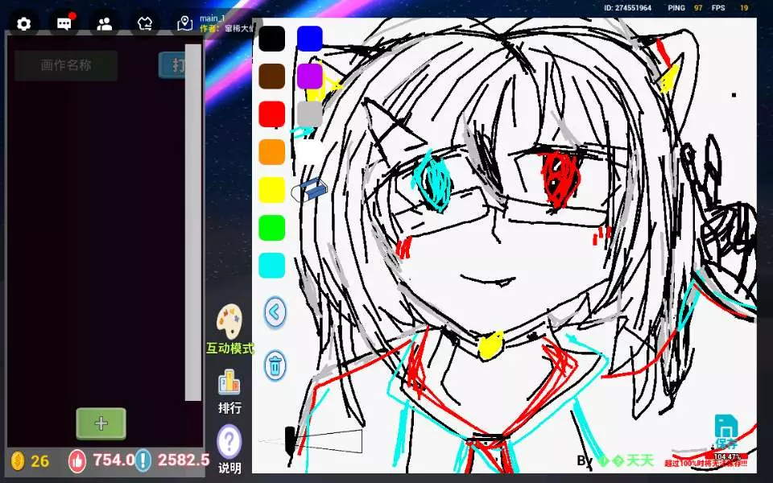Click the back arrow circle button

click(275, 312)
